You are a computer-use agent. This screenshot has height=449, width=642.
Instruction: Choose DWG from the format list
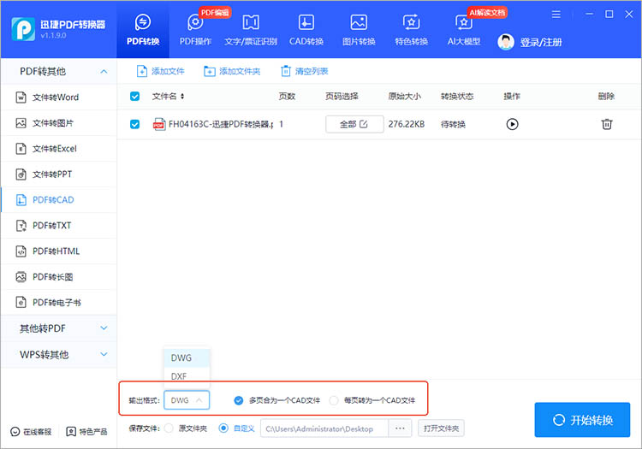coord(187,357)
